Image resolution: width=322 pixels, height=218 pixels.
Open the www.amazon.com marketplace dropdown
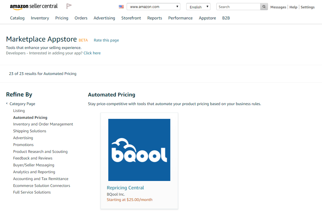click(x=154, y=7)
